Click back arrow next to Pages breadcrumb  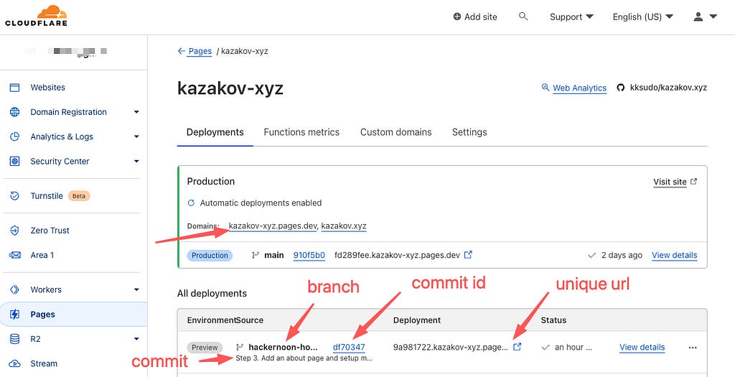click(182, 51)
